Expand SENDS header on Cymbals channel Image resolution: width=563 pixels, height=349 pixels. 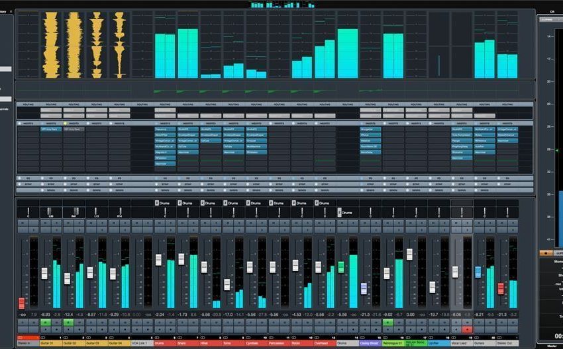256,190
